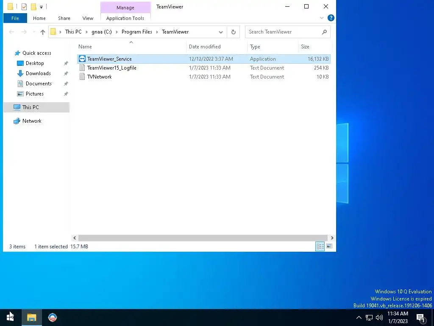This screenshot has height=326, width=434.
Task: Select Quick access in navigation pane
Action: 37,53
